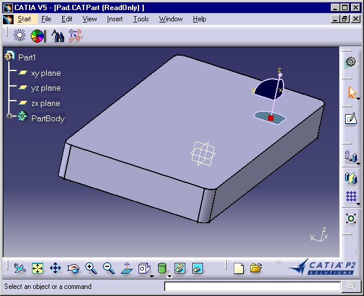Click the Fly mode airplane icon
This screenshot has height=296, width=364.
(20, 268)
